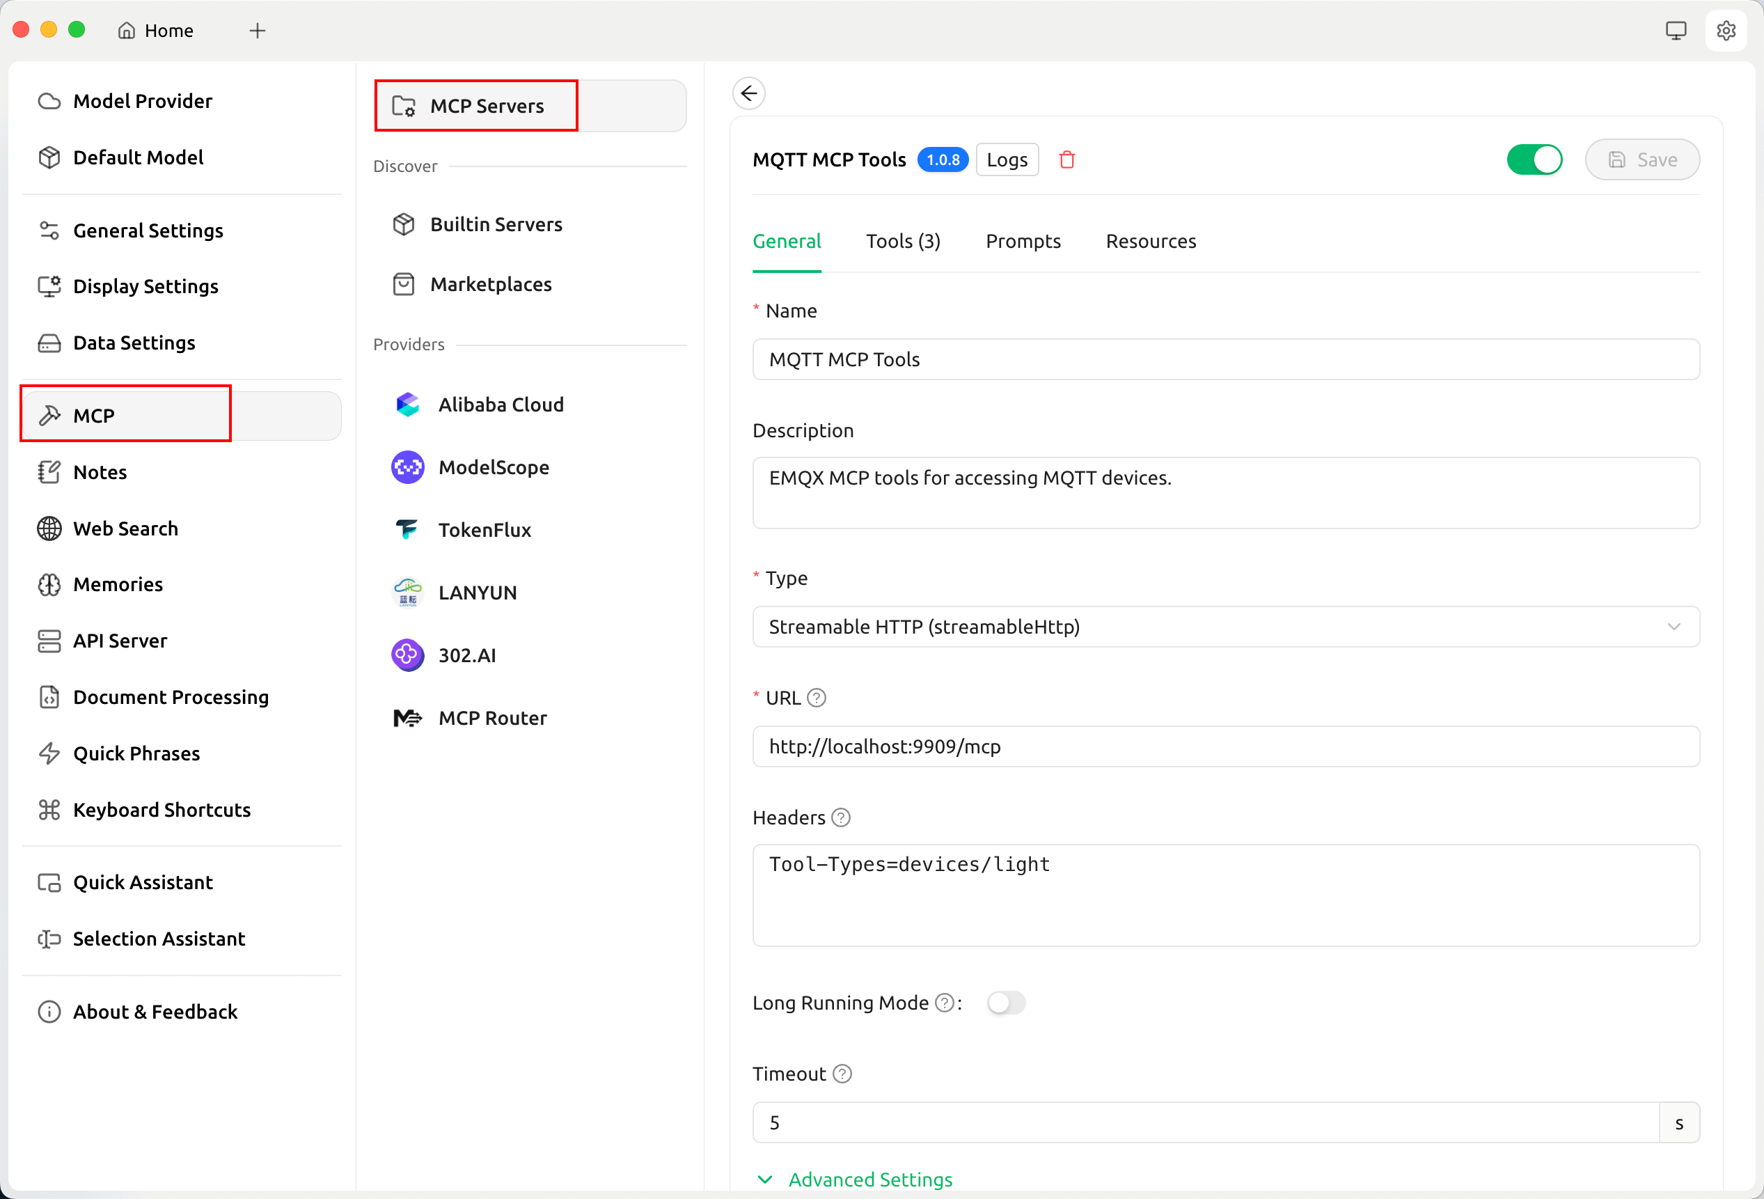Enable Long Running Mode switch

coord(1006,1003)
